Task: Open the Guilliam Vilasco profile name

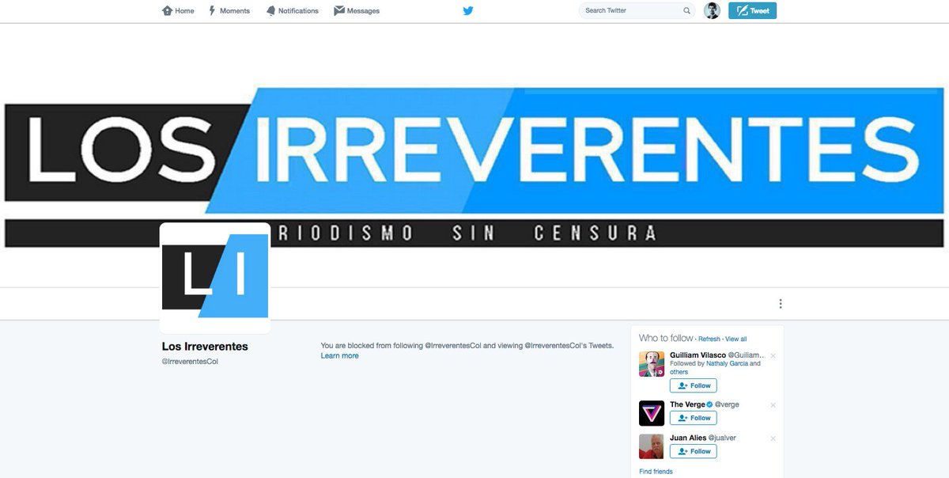Action: 698,355
